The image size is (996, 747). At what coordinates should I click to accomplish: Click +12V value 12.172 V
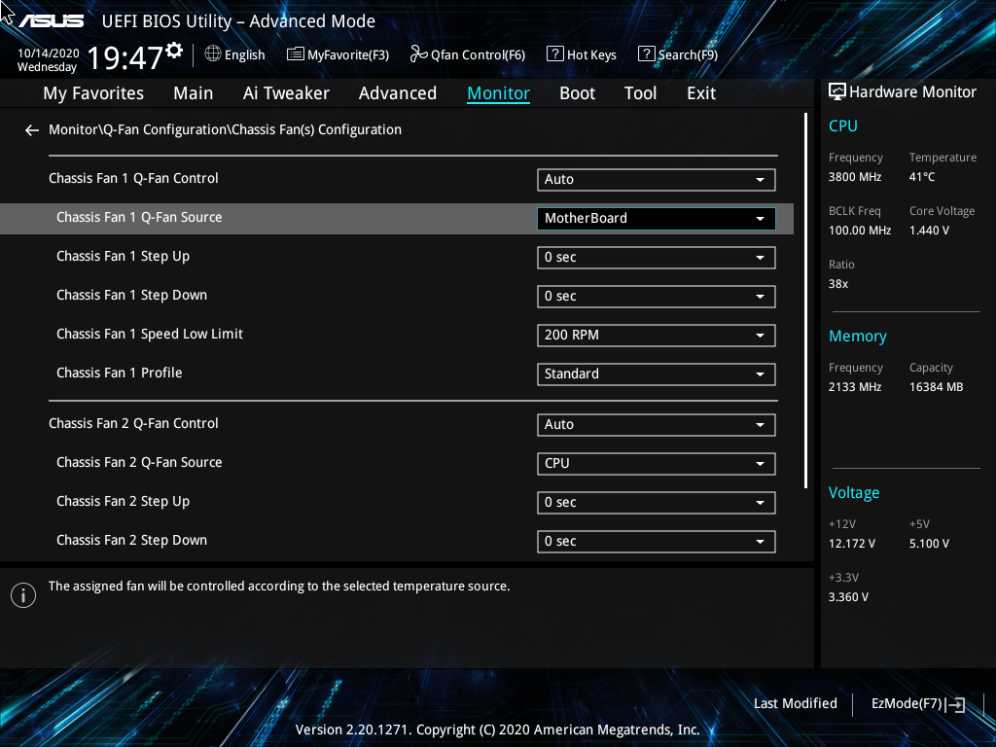(852, 545)
